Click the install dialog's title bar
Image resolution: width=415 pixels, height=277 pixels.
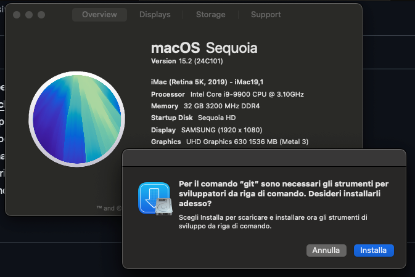point(264,158)
